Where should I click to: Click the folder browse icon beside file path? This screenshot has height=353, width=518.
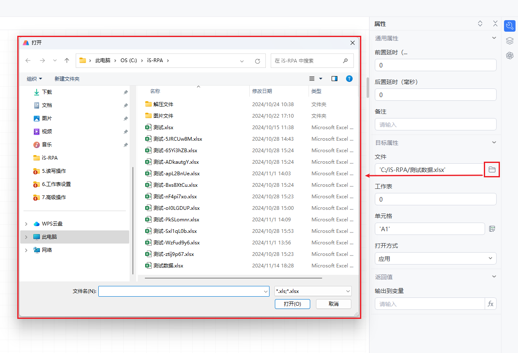pyautogui.click(x=492, y=170)
